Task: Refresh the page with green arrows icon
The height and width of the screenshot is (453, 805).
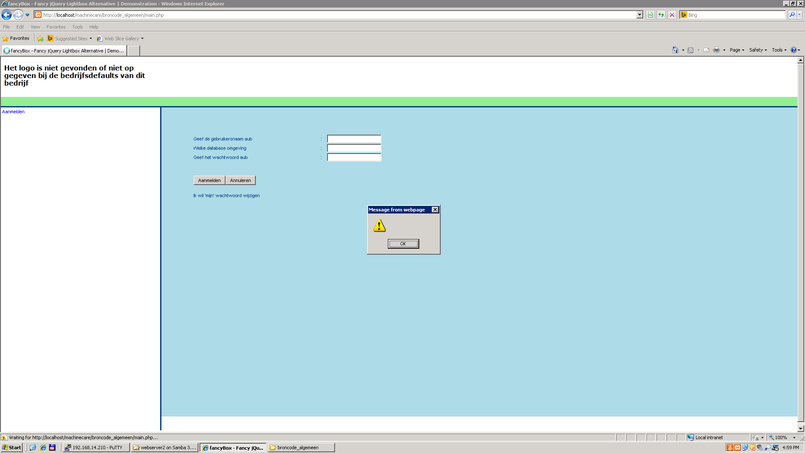Action: tap(661, 15)
